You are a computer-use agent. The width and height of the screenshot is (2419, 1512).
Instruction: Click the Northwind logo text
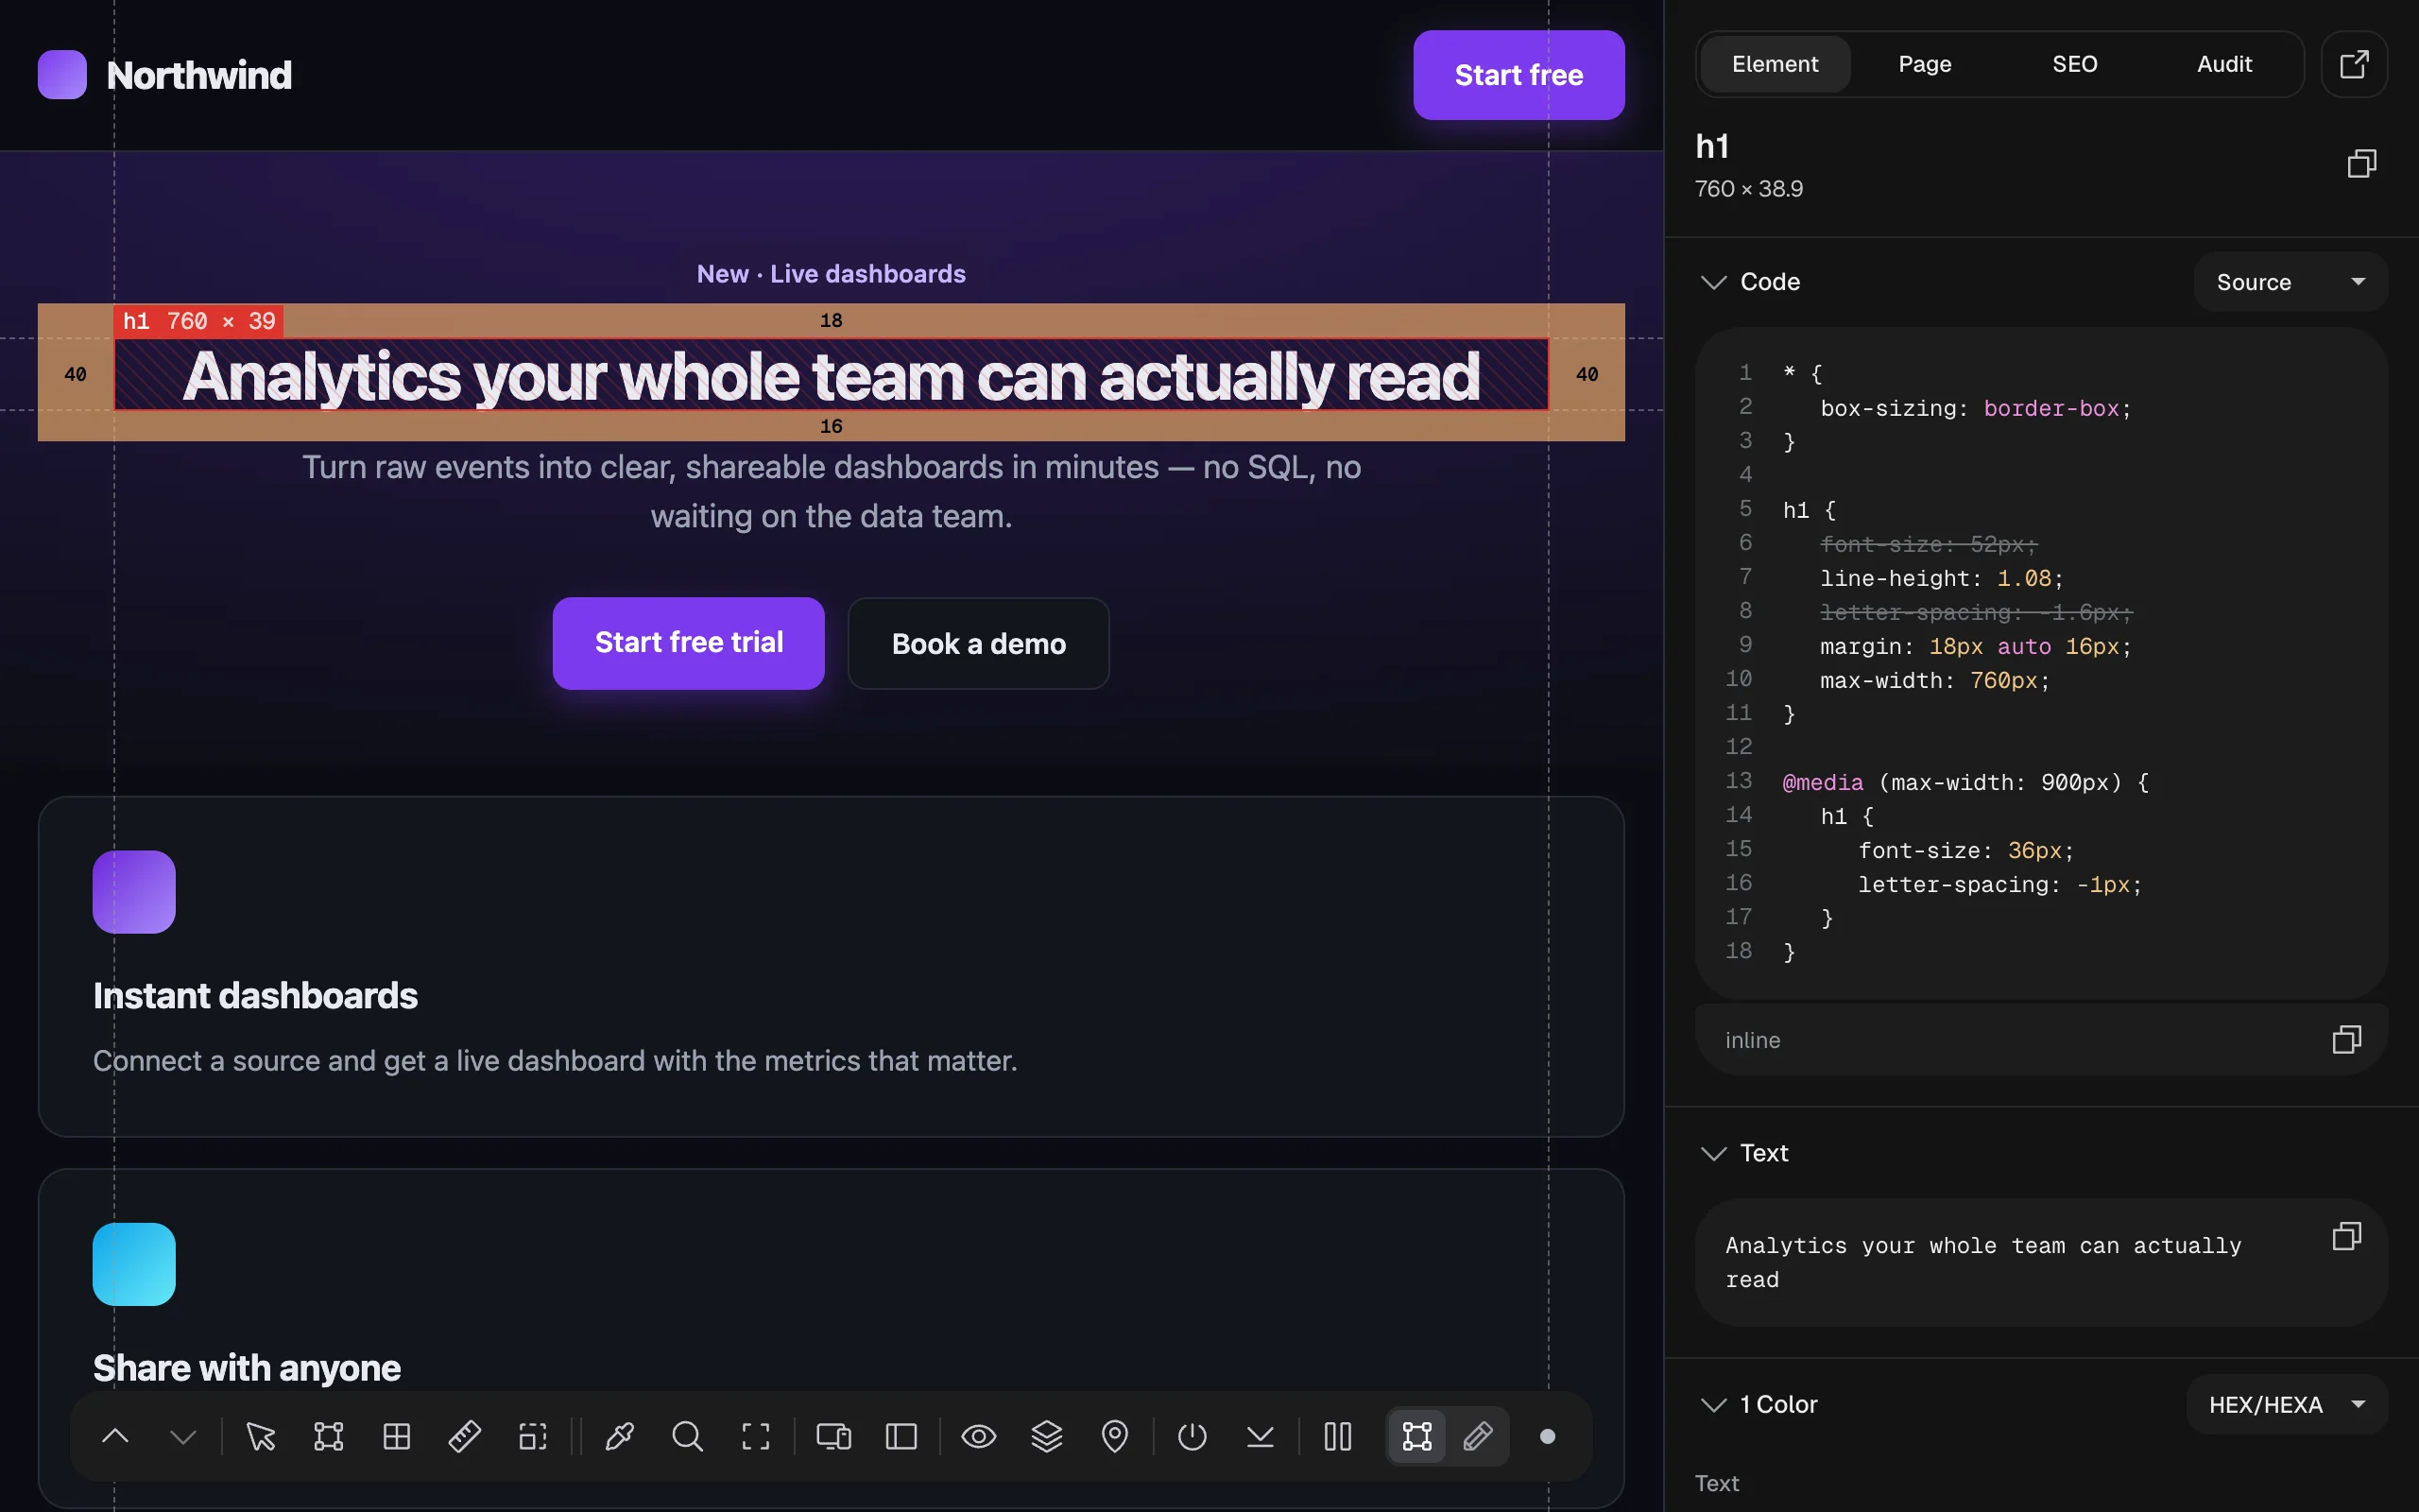(x=199, y=75)
